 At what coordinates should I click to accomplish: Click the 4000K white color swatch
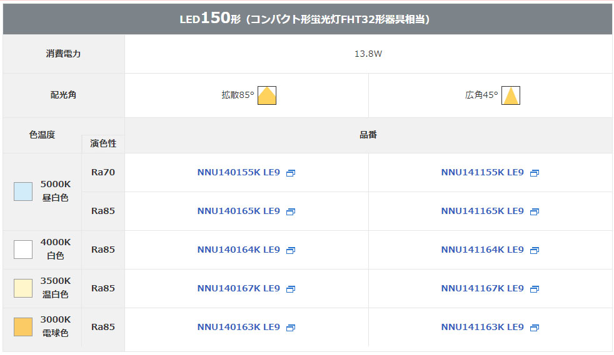click(23, 250)
